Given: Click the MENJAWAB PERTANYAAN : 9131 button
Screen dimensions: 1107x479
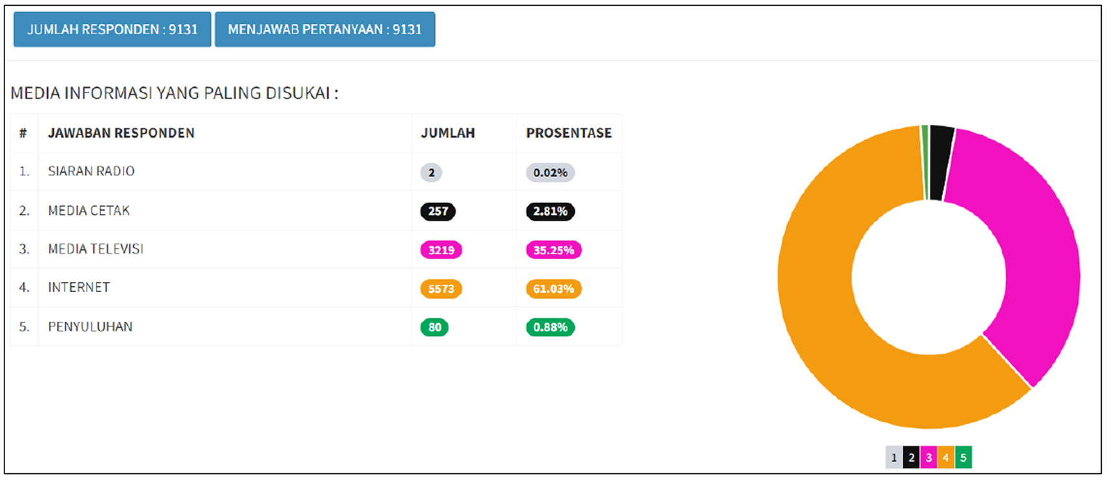Looking at the screenshot, I should (325, 30).
